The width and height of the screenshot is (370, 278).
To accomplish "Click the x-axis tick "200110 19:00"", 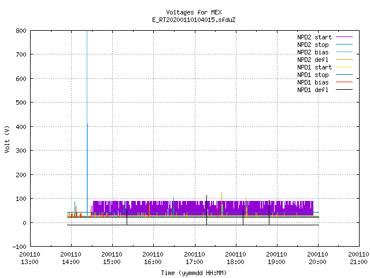I will pos(276,258).
